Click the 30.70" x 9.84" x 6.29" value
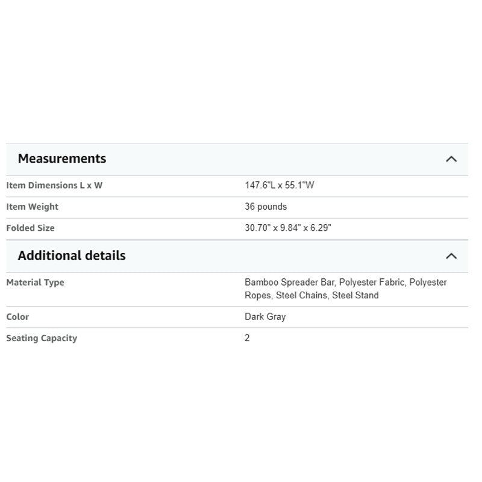The height and width of the screenshot is (482, 482). [288, 228]
